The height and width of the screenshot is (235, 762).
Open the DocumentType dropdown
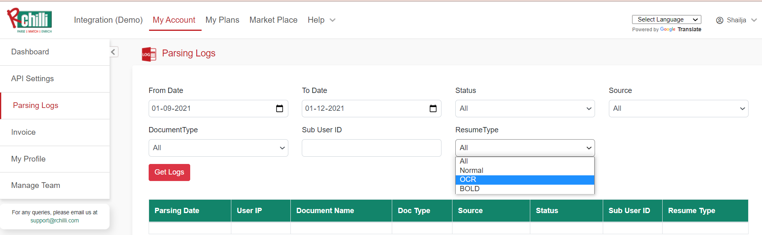(x=218, y=148)
